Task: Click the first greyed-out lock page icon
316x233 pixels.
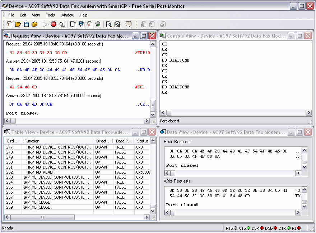Action: 143,24
